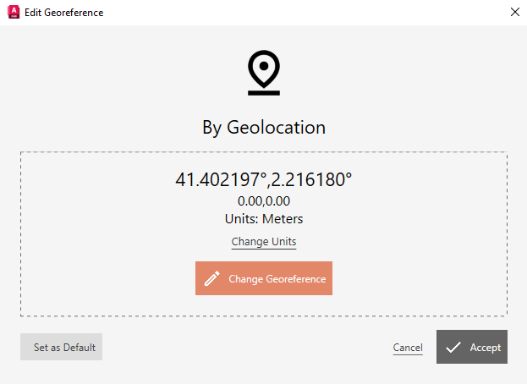Viewport: 527px width, 384px height.
Task: Click the Change Georeference button
Action: (264, 278)
